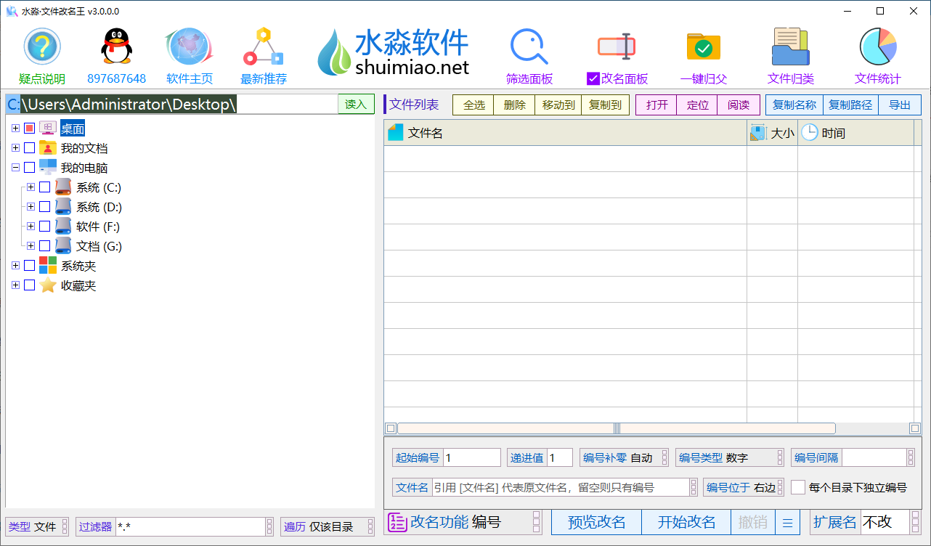The image size is (931, 546).
Task: Click the 读入 button
Action: coord(356,105)
